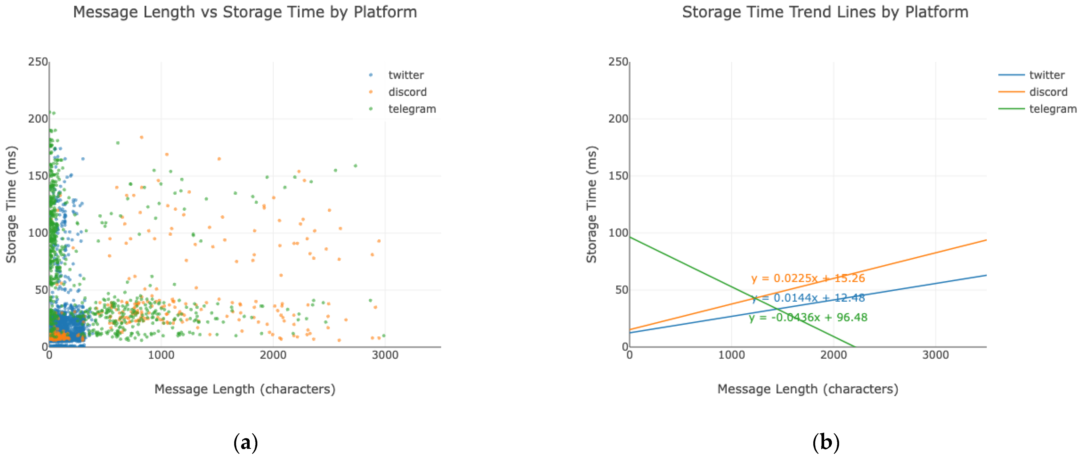
Task: Click the trend chart's 'Storage Time (ms)' y-axis label
Action: tap(591, 204)
